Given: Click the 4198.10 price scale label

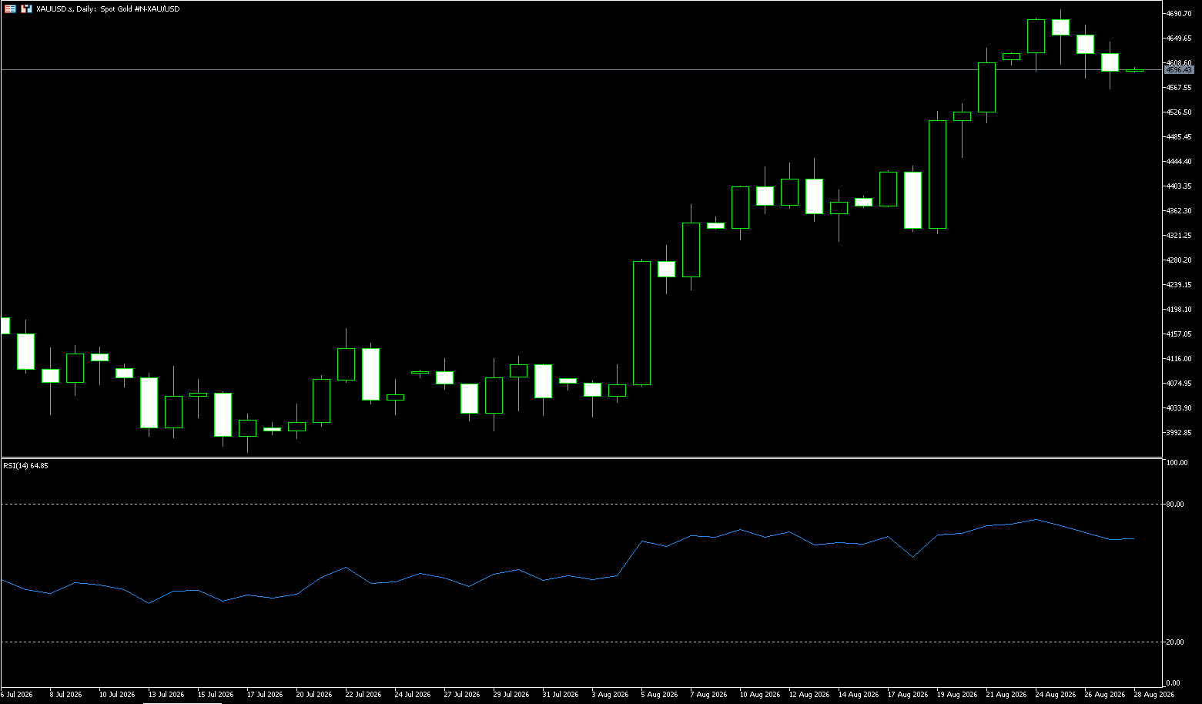Looking at the screenshot, I should click(1179, 310).
